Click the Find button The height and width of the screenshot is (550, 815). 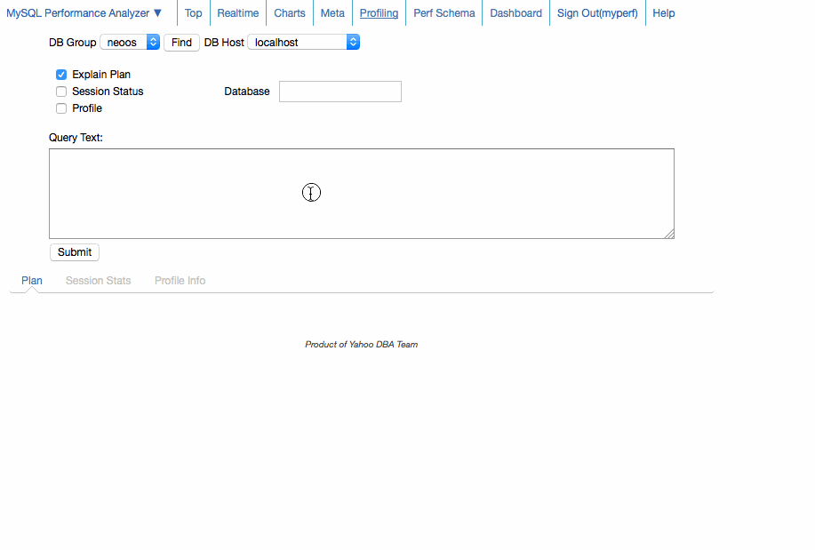181,43
